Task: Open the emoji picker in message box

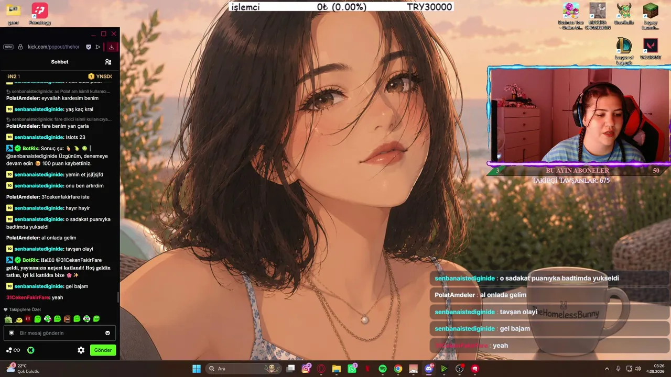Action: (107, 333)
